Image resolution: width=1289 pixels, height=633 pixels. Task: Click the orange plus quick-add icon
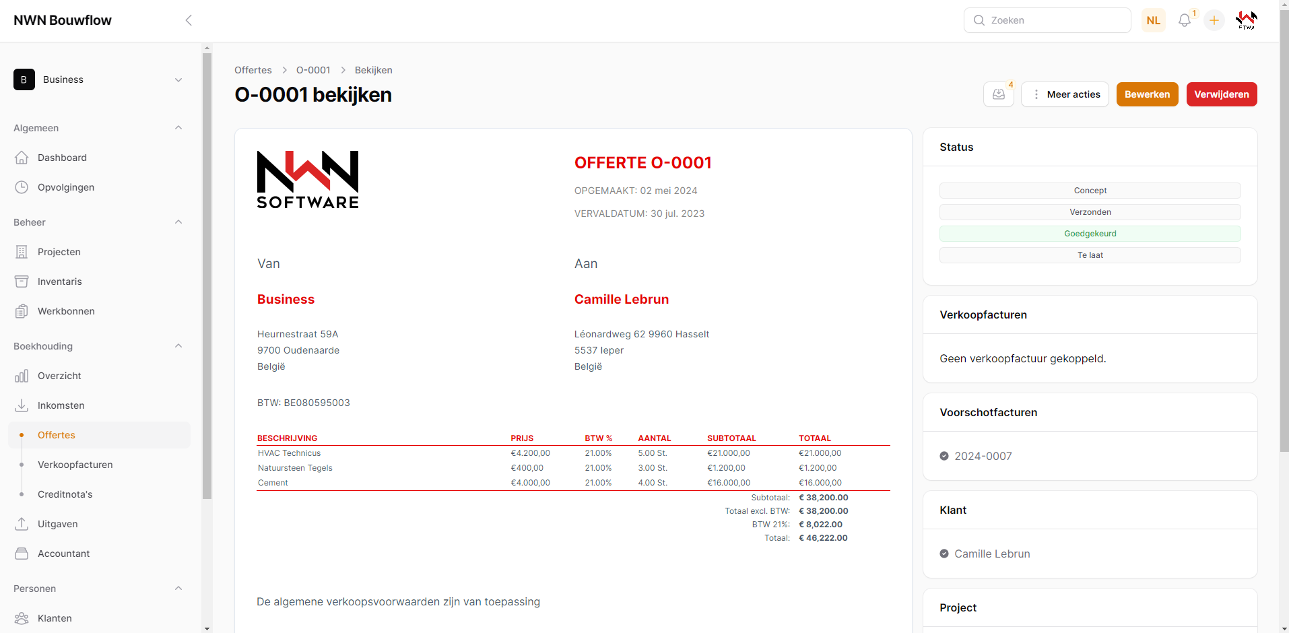coord(1214,20)
